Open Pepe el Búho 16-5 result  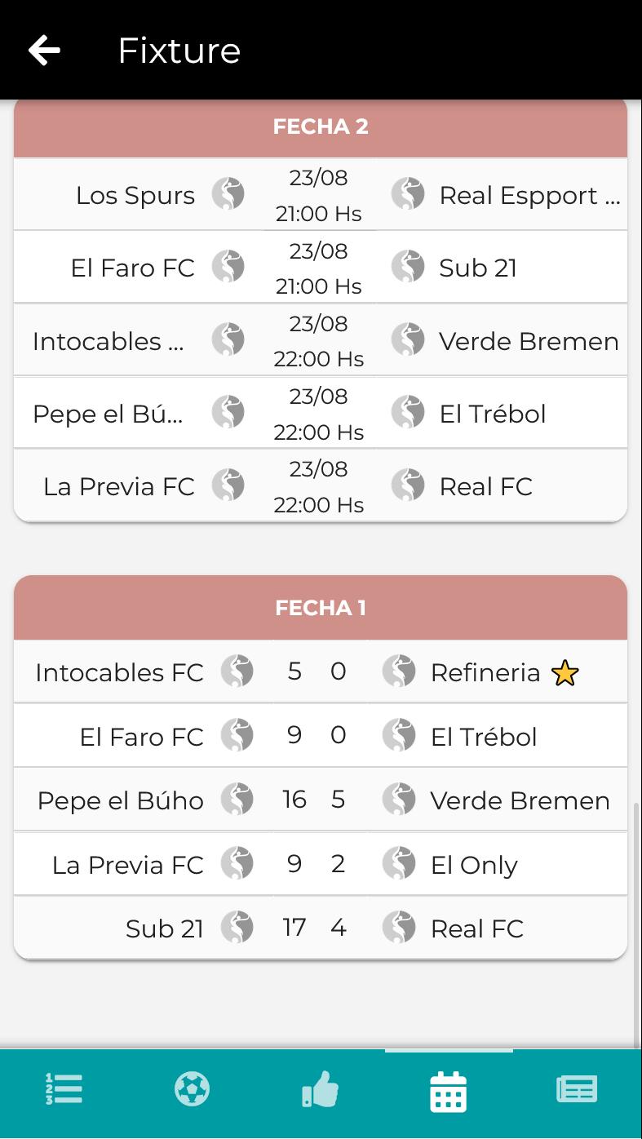coord(321,800)
